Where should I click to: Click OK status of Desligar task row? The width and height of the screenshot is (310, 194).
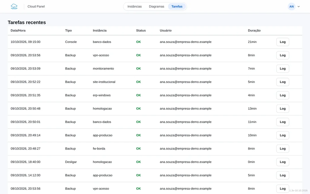(x=138, y=162)
